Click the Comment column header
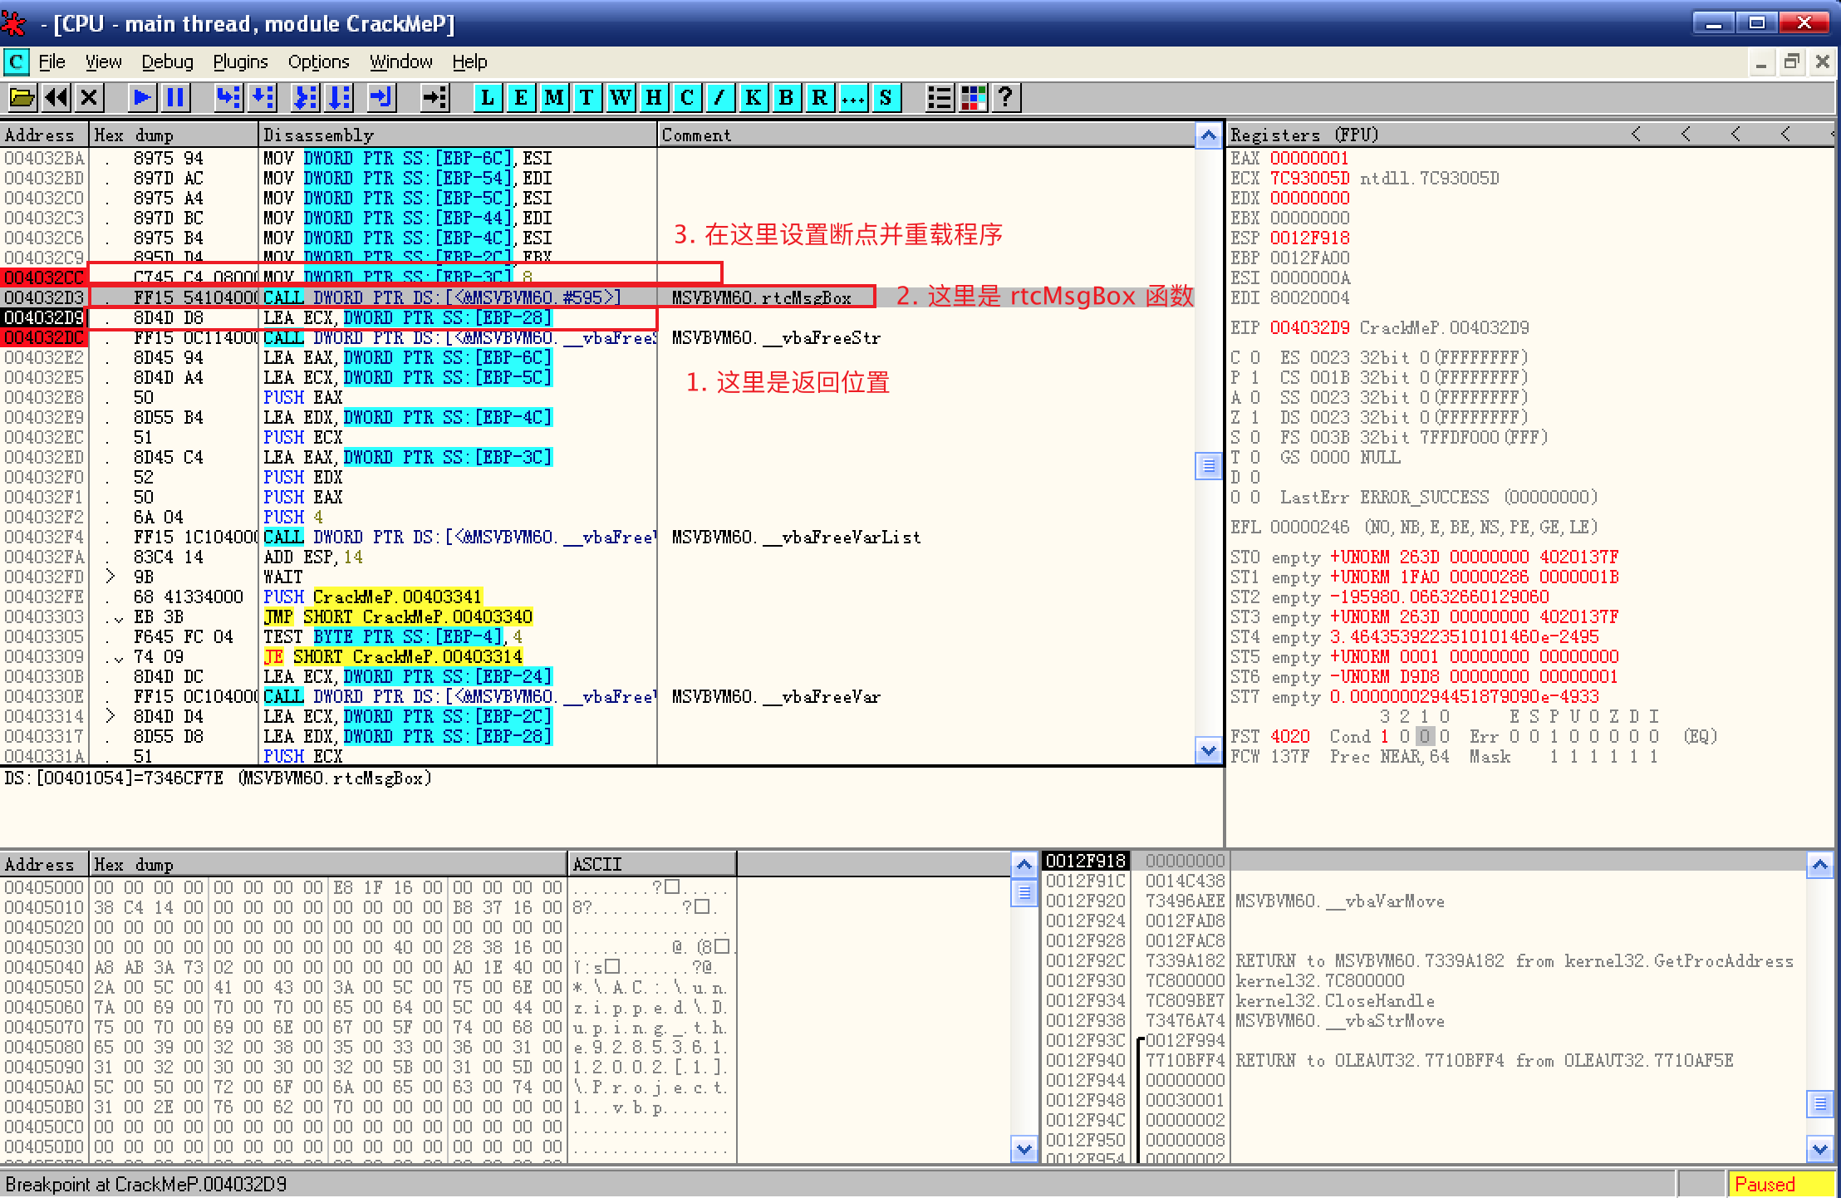 point(696,135)
